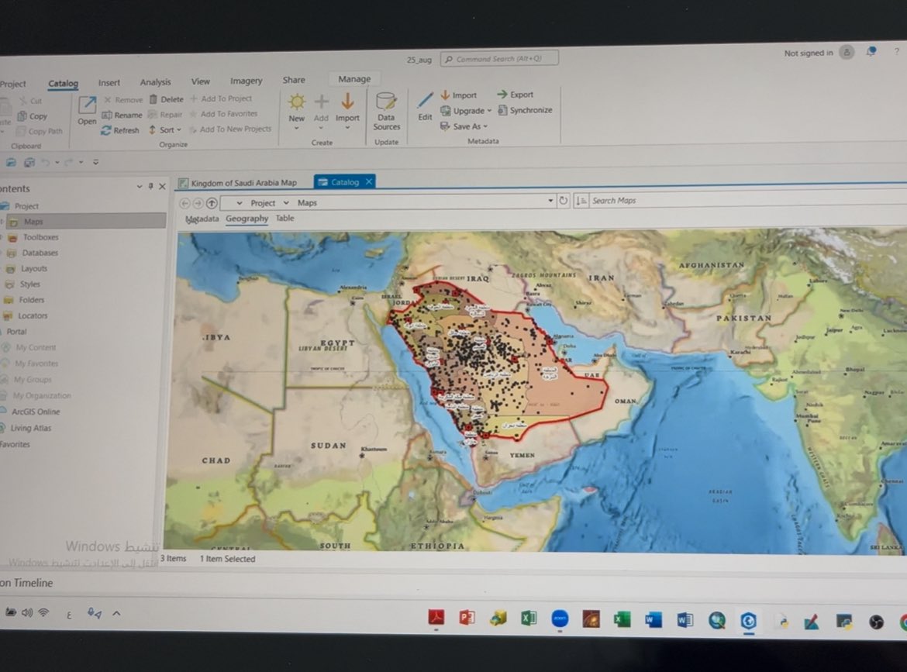
Task: Refresh the catalog contents
Action: pyautogui.click(x=120, y=131)
